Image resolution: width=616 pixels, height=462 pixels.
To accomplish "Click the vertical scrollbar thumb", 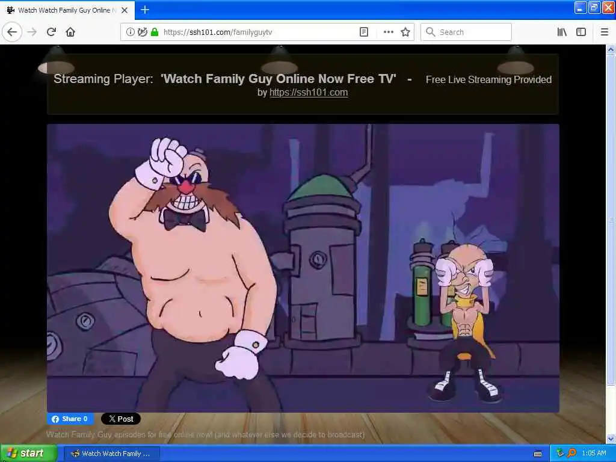I will click(611, 220).
